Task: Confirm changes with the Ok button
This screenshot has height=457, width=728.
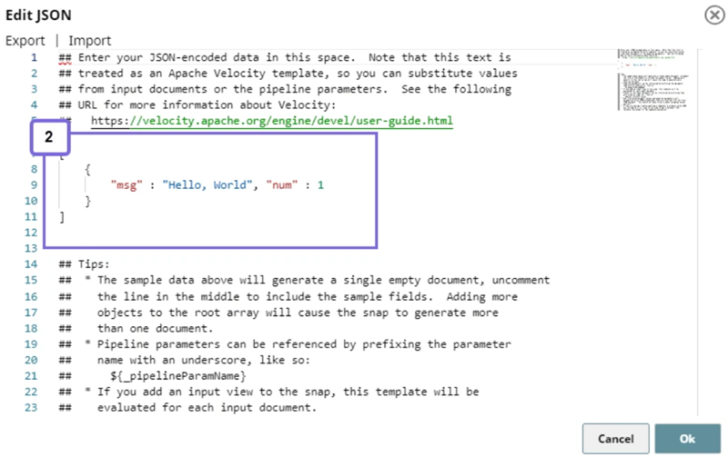Action: pos(687,438)
